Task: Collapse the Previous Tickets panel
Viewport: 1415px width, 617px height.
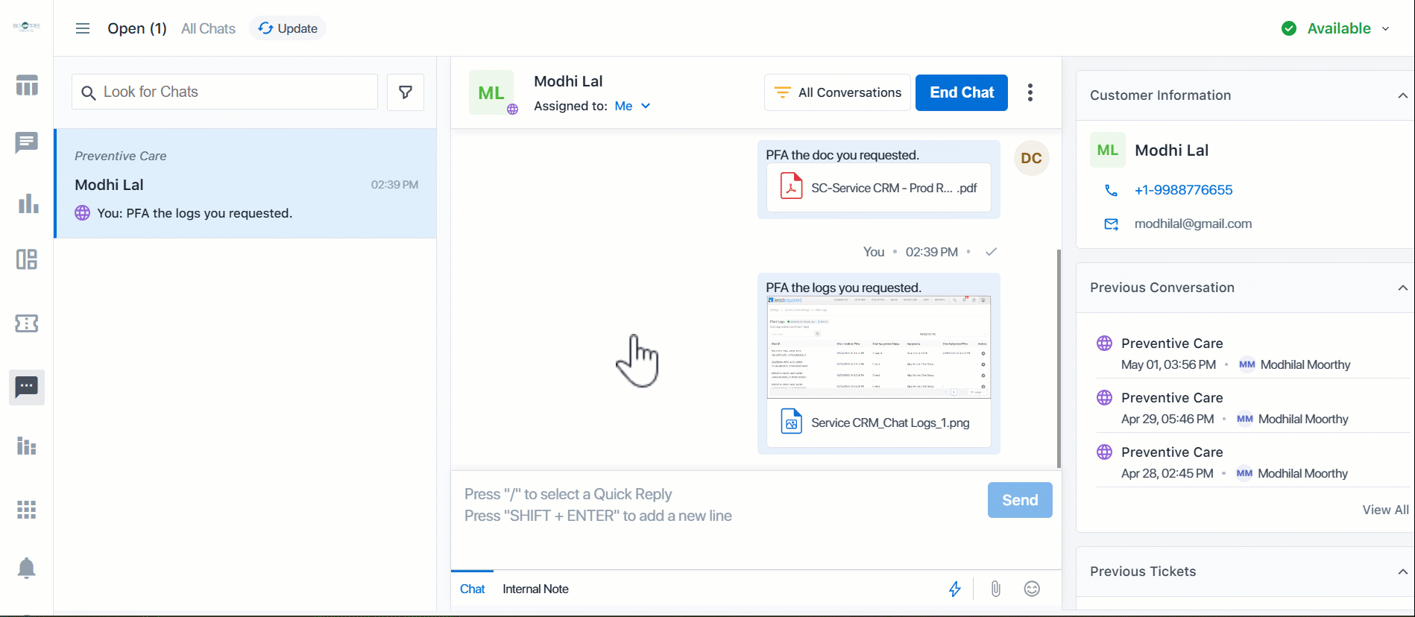Action: pyautogui.click(x=1402, y=572)
